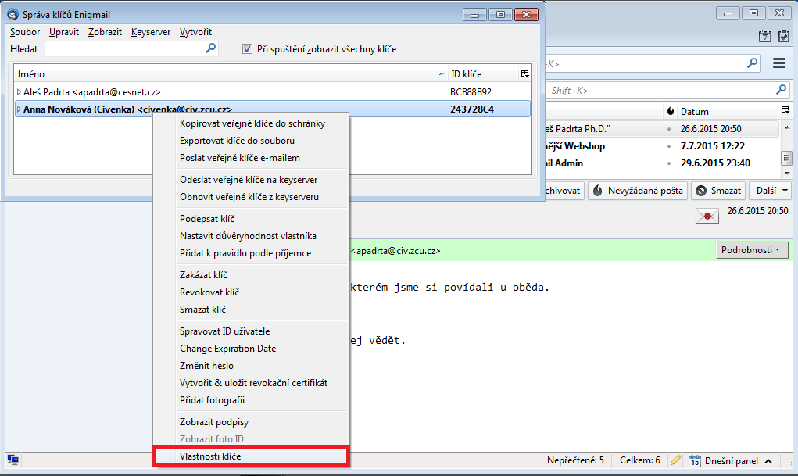Click key ID 243728C4
798x476 pixels.
pos(472,109)
